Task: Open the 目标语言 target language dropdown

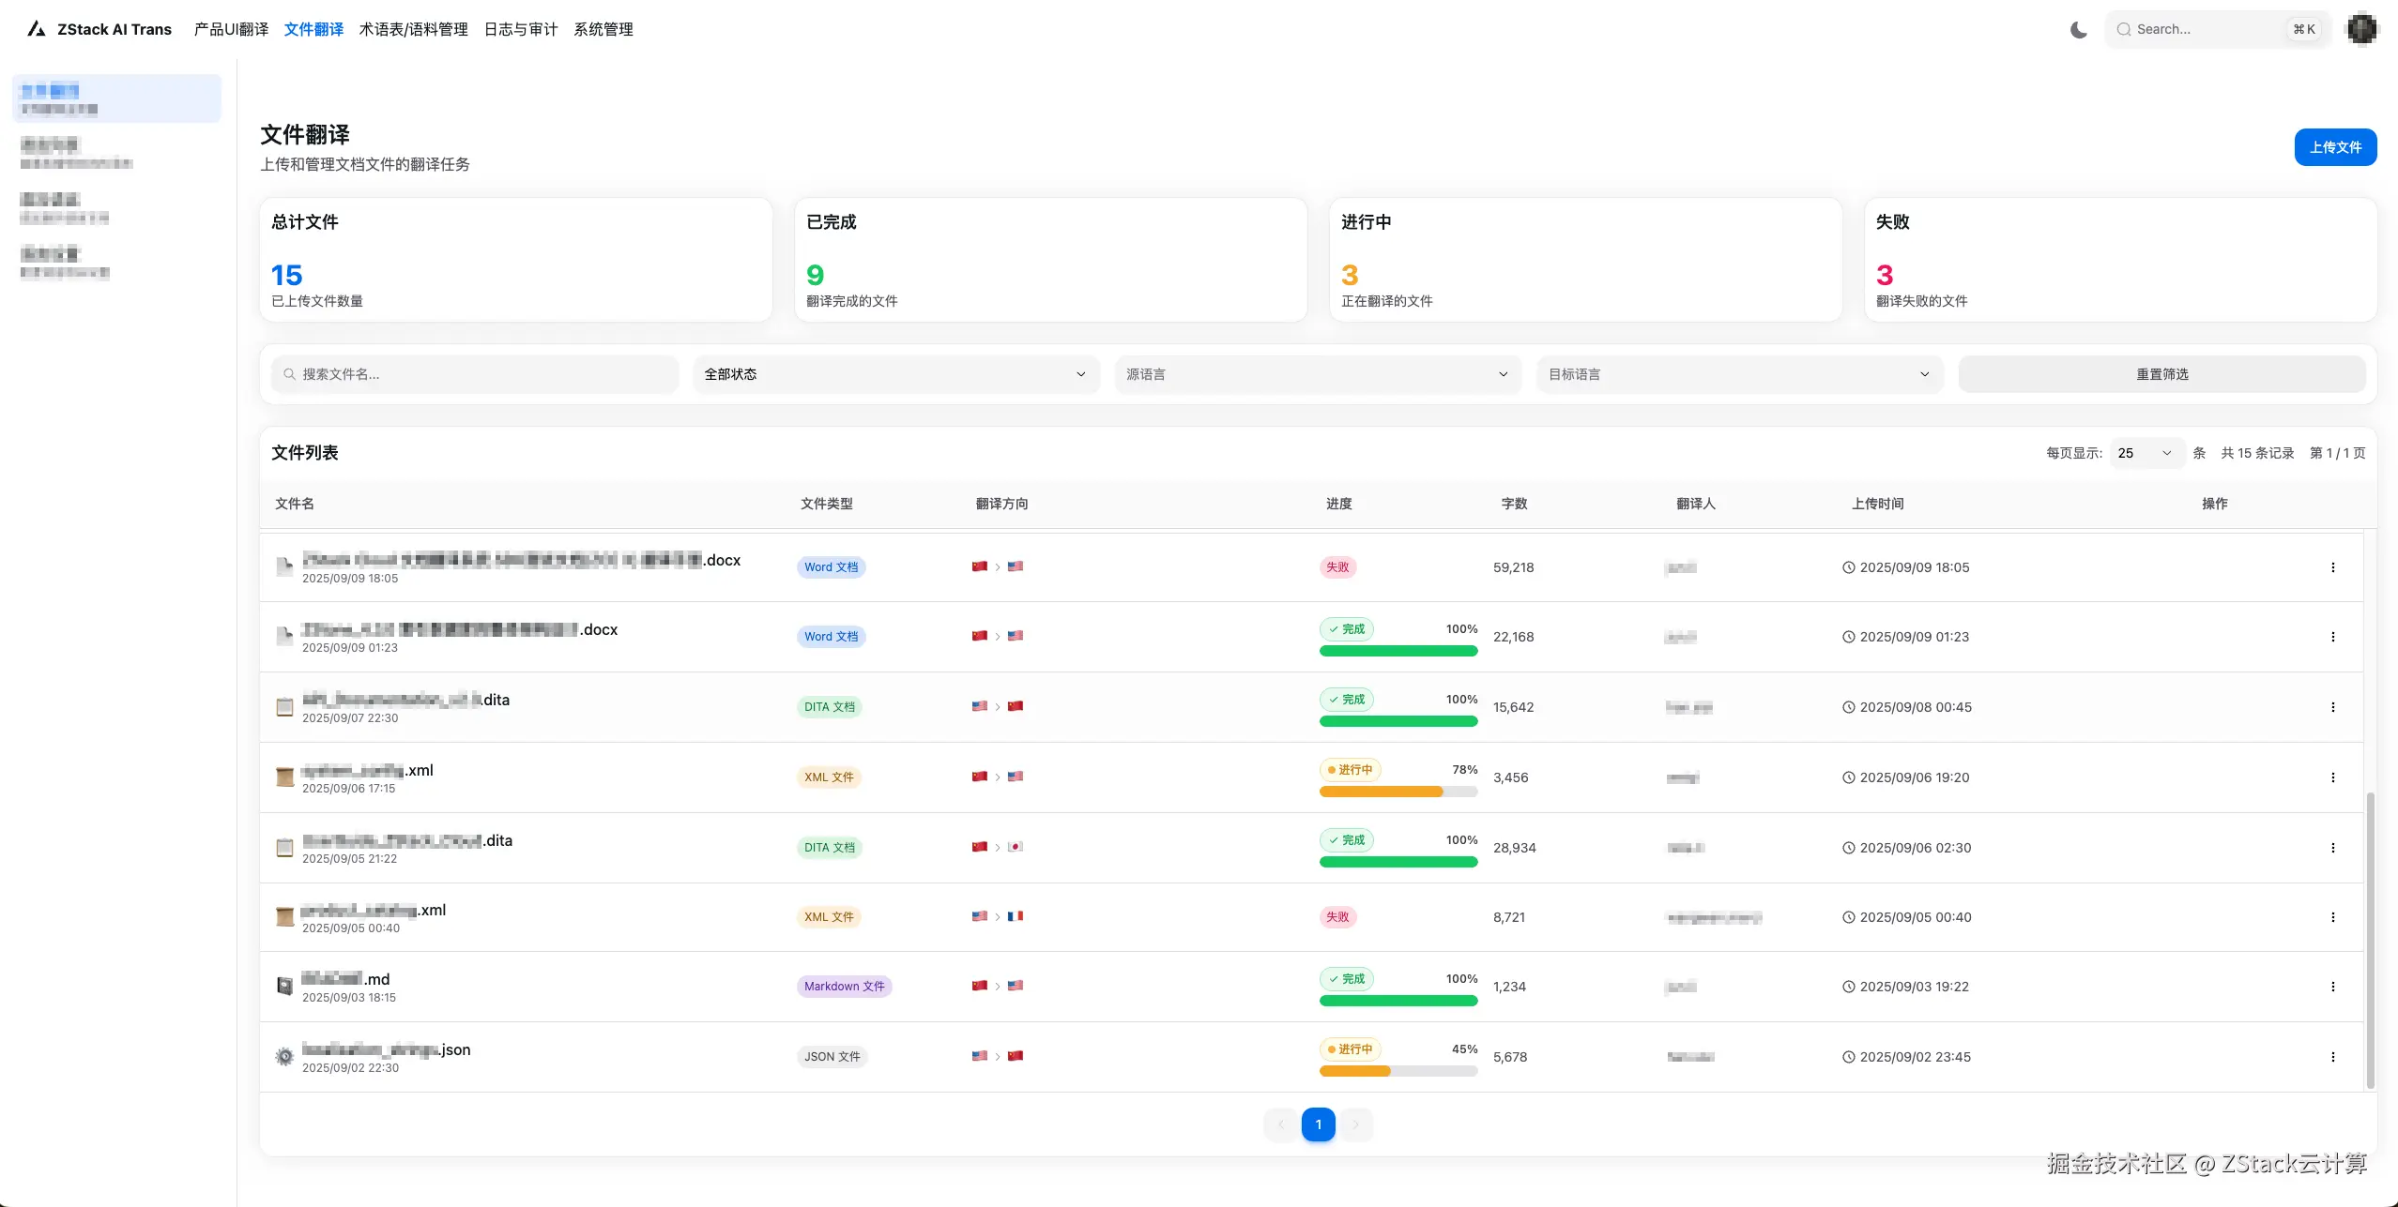Action: point(1739,374)
